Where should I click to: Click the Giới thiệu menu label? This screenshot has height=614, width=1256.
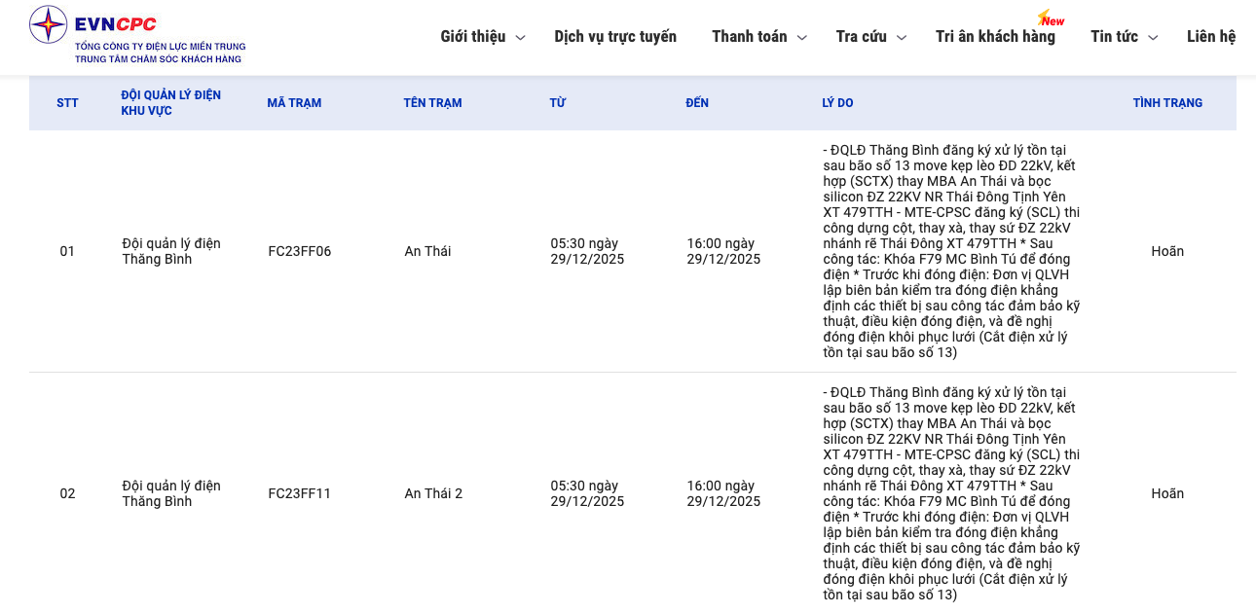472,37
